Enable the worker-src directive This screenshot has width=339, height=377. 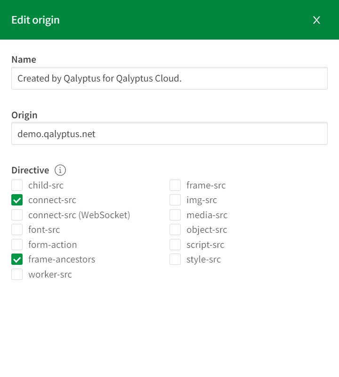[x=17, y=274]
